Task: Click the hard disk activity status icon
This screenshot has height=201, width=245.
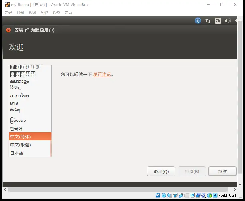Action: (158, 195)
